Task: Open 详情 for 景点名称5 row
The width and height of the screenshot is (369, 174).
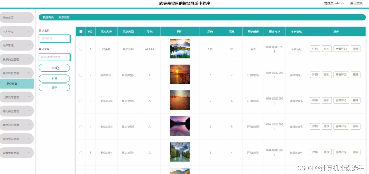Action: coord(315,126)
